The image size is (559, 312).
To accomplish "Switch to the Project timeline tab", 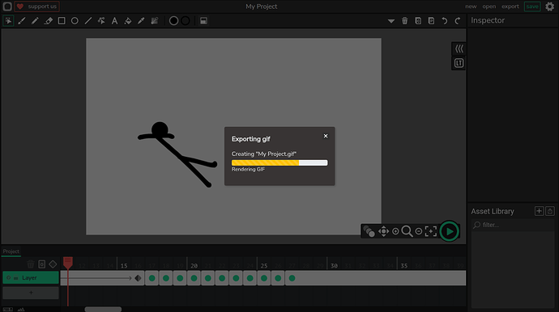I will [11, 251].
